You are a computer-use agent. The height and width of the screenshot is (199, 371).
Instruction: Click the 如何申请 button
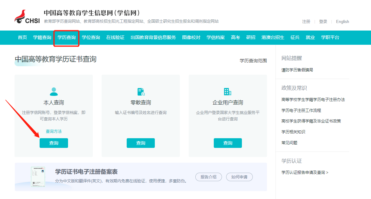click(x=239, y=177)
